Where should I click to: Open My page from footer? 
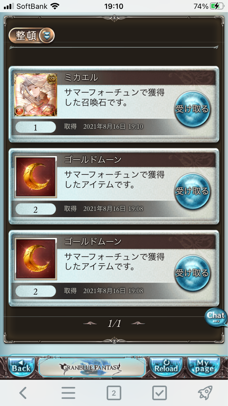point(204,367)
